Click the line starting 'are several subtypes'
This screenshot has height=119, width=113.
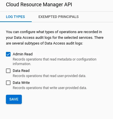[x=44, y=43]
